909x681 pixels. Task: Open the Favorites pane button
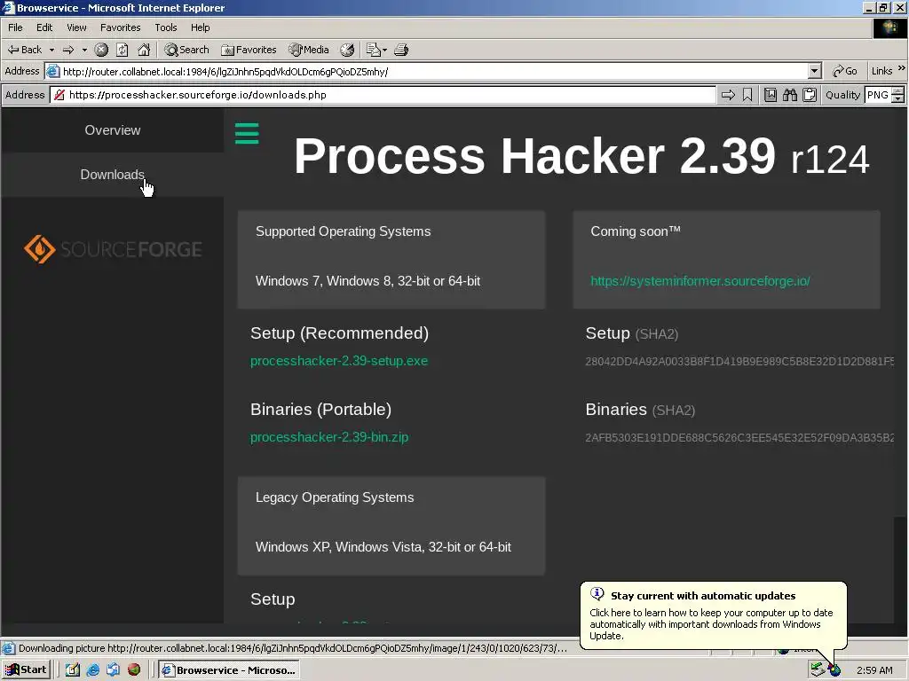coord(249,50)
